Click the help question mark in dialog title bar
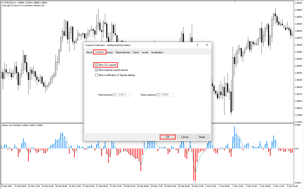 197,45
